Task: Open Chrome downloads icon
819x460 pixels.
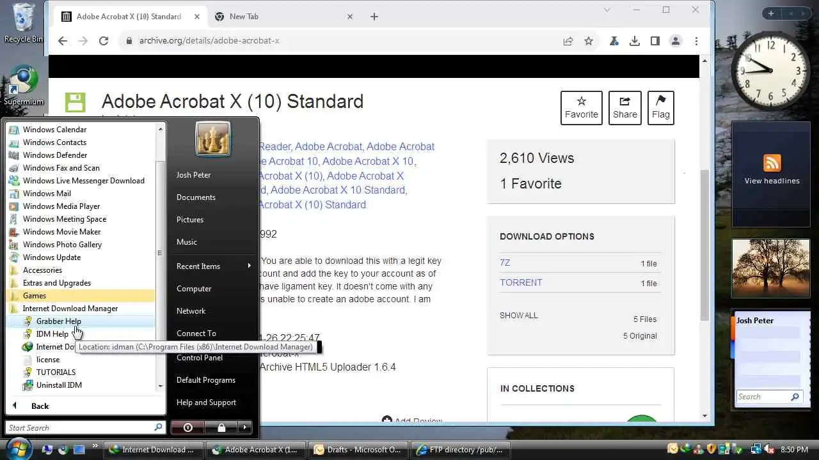Action: 635,41
